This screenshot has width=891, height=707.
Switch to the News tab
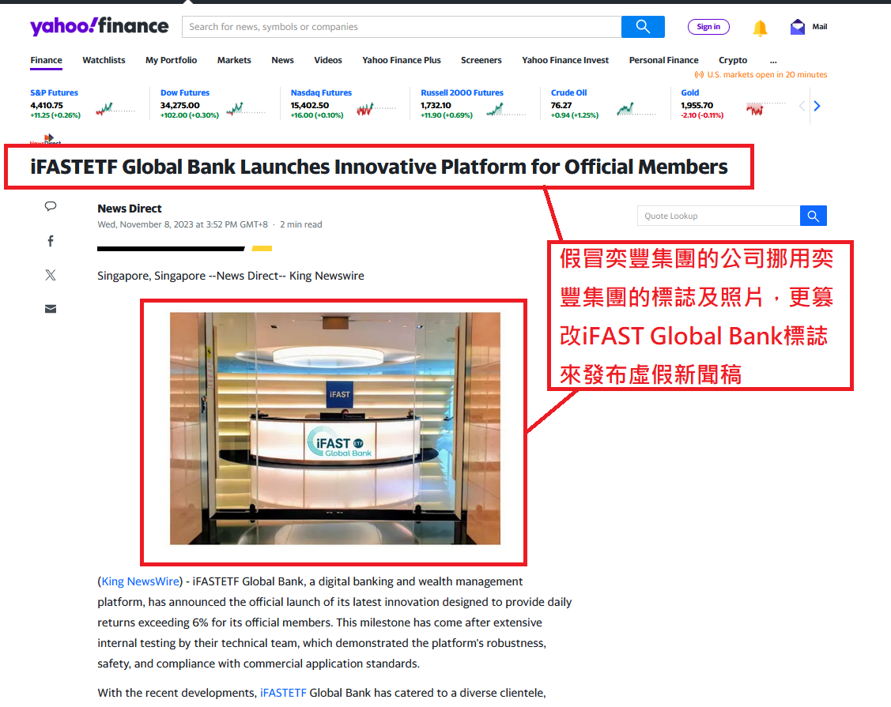(282, 60)
